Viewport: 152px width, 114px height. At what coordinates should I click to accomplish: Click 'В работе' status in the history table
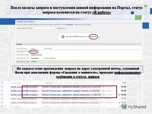[33, 52]
